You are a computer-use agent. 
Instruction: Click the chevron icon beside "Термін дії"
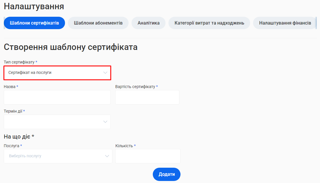coord(105,122)
